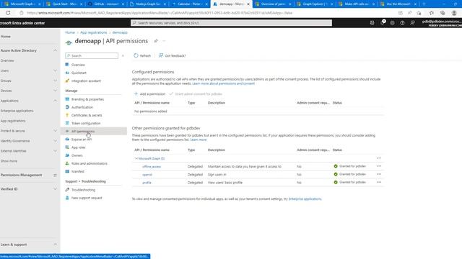This screenshot has width=462, height=259.
Task: Click the Refresh button
Action: tap(142, 55)
